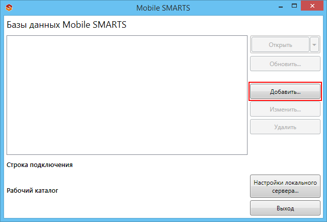Close the Mobile SMARTS window
The height and width of the screenshot is (222, 327).
click(312, 6)
